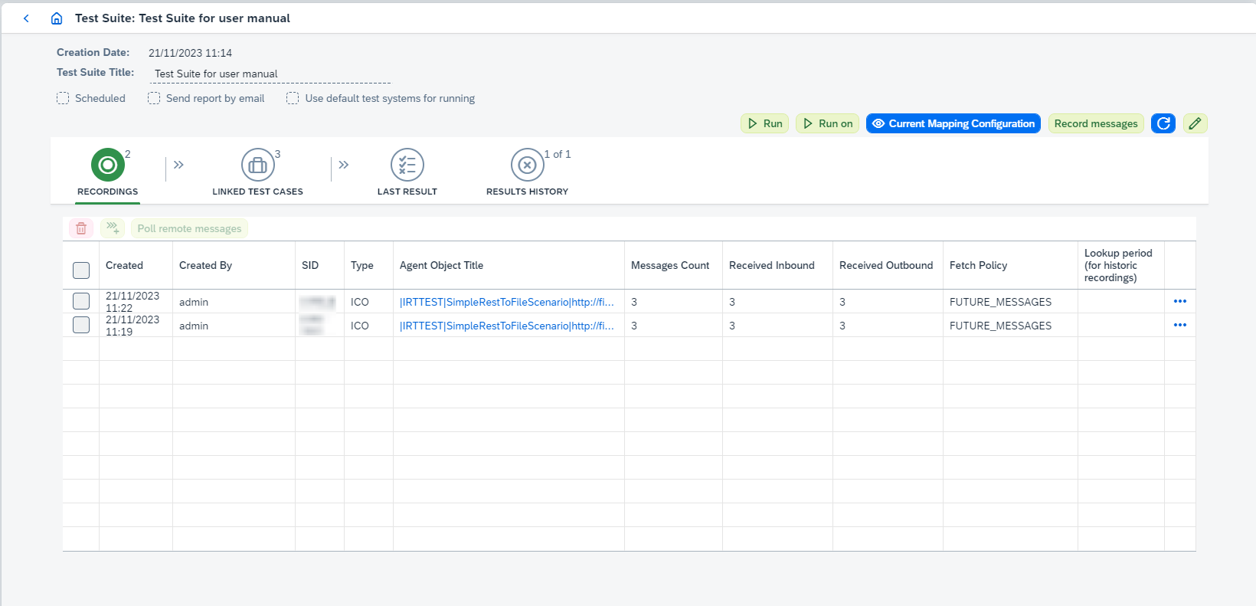
Task: Select checkbox of 21/11/2023 11:19 recording
Action: coord(81,325)
